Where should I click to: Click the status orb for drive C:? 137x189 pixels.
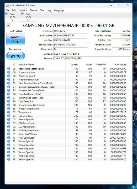tap(6, 14)
